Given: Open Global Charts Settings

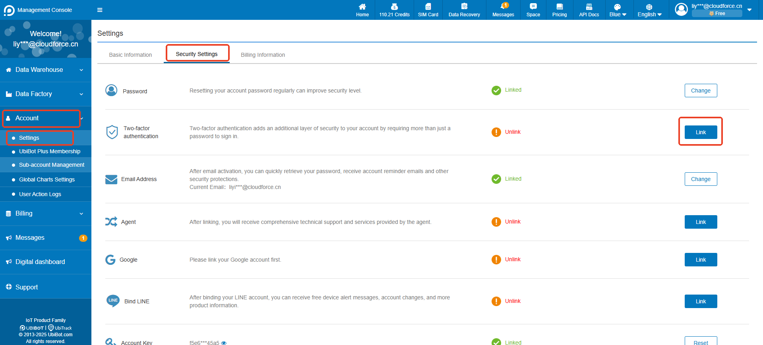Looking at the screenshot, I should (46, 179).
